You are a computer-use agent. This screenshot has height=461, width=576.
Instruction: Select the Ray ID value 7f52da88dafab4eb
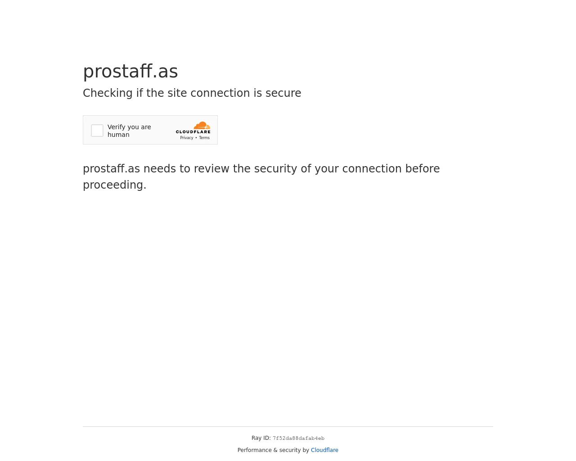click(298, 438)
